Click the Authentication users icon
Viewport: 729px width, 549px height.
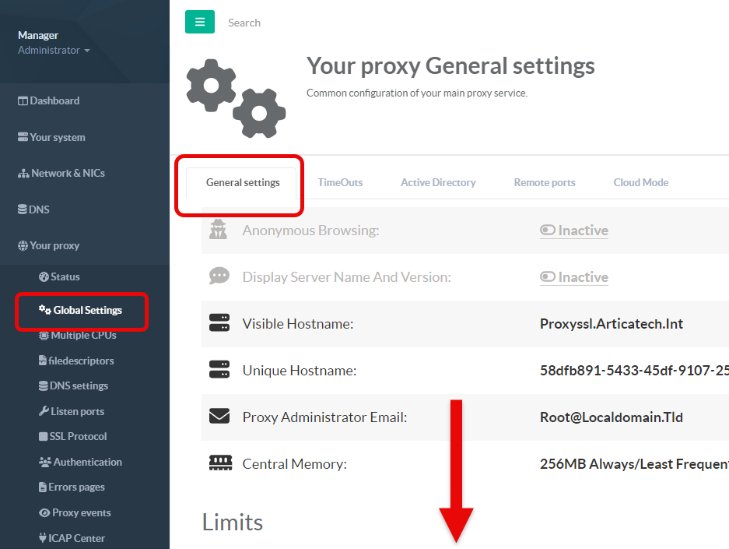click(x=44, y=462)
